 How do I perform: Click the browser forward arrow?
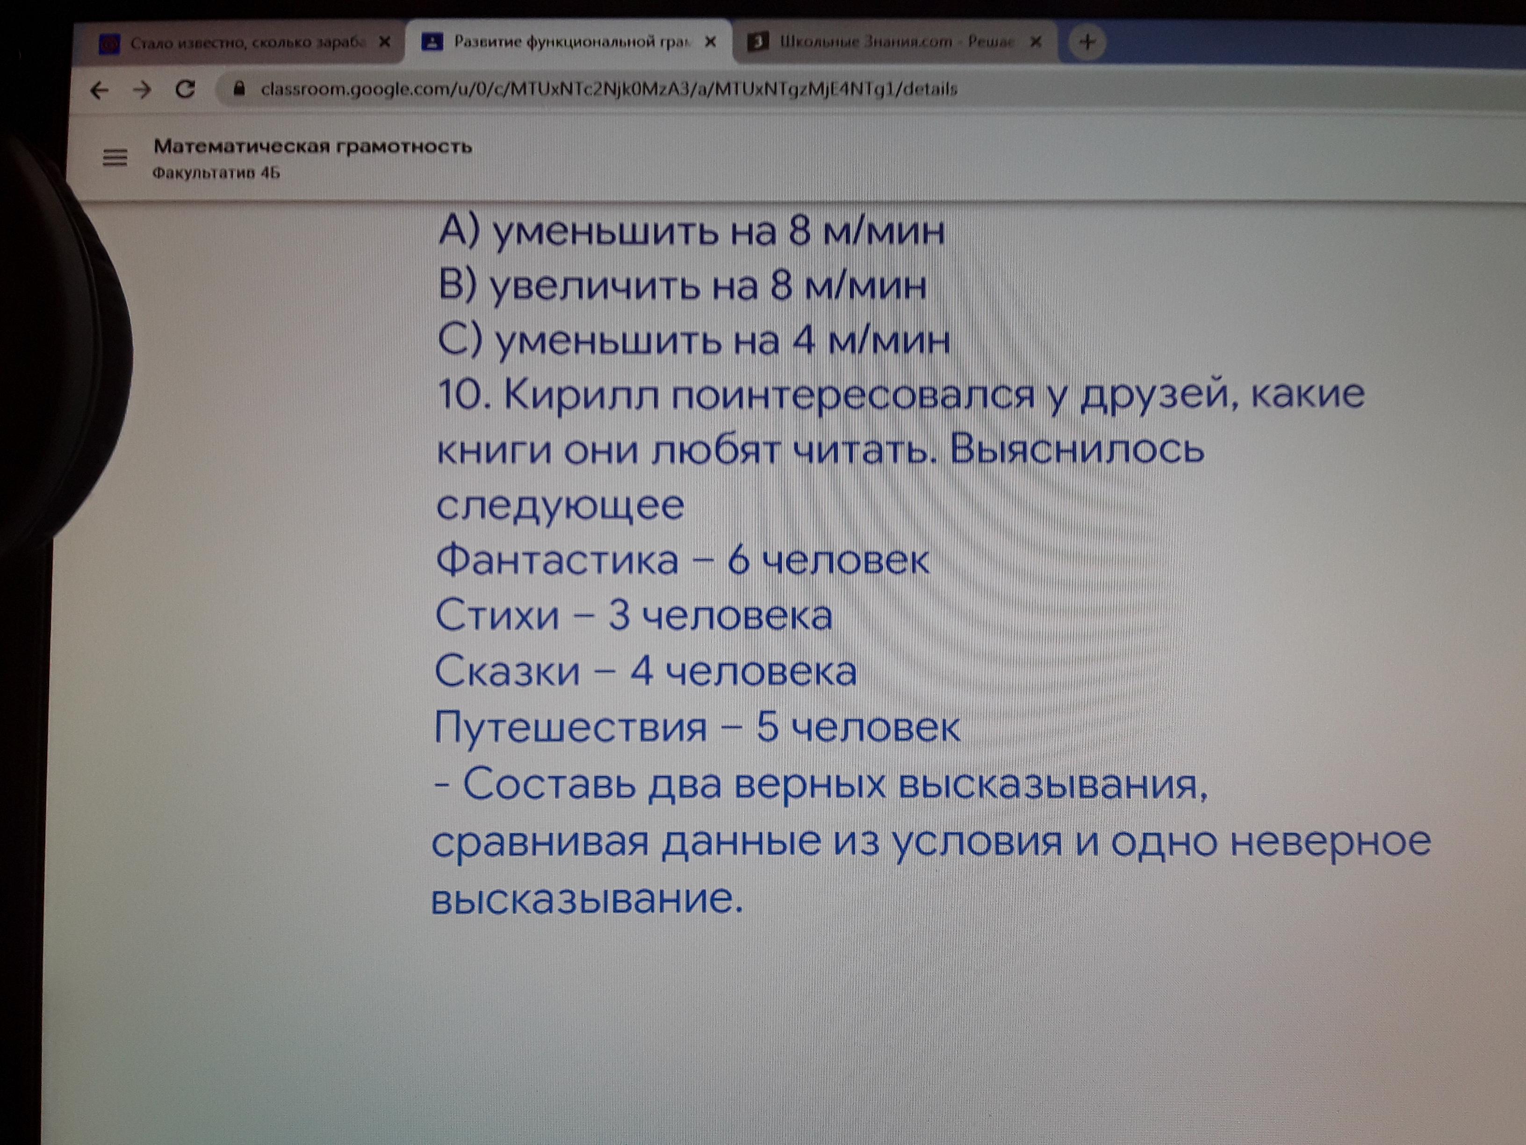click(142, 90)
